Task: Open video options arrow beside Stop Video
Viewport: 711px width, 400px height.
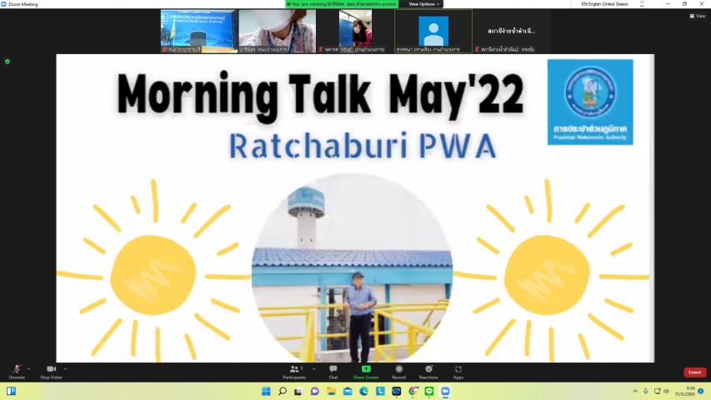Action: click(x=65, y=369)
